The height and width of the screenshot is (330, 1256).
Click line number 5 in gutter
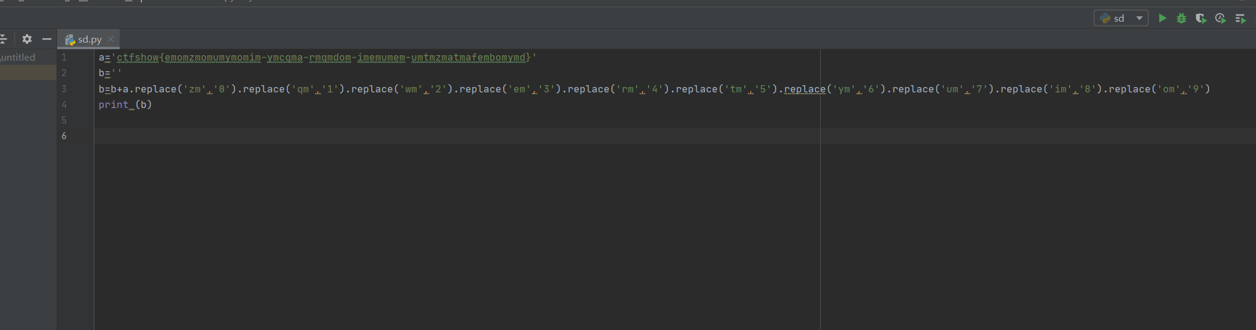64,120
